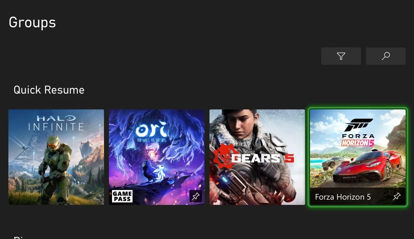Open the Gears 5 game tile
The width and height of the screenshot is (414, 239).
click(257, 157)
